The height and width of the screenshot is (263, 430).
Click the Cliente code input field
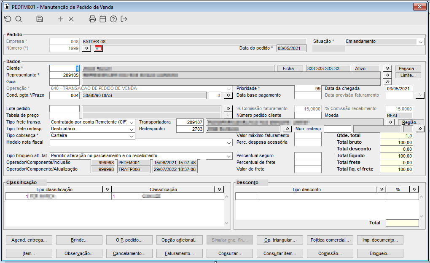[64, 68]
